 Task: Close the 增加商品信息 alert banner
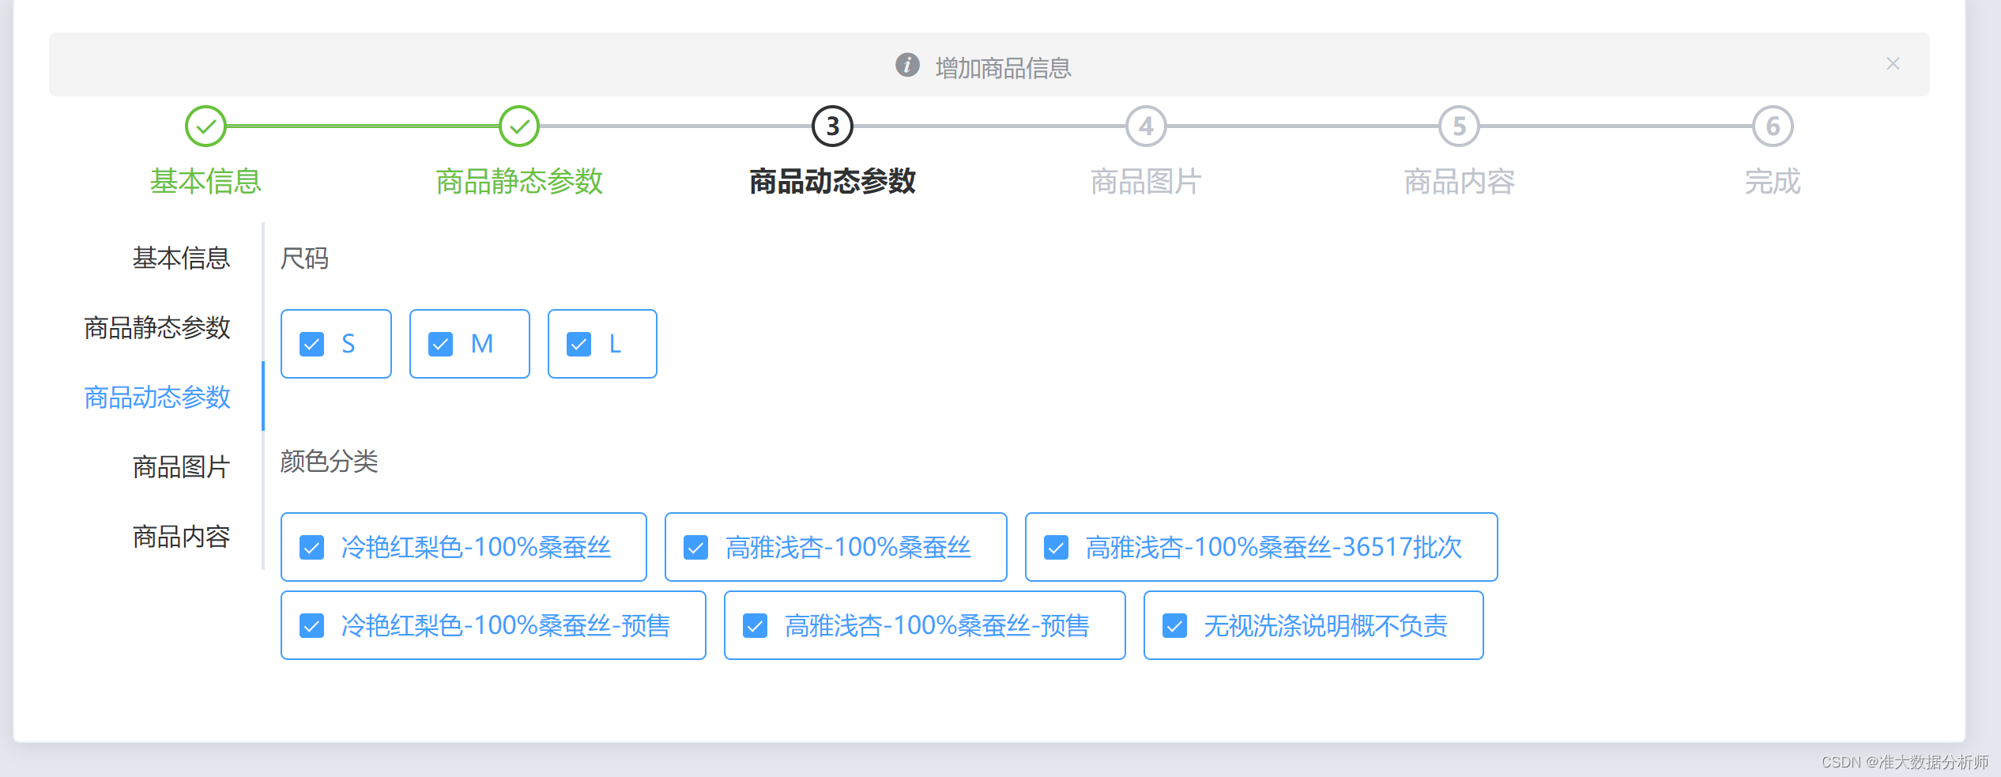[1893, 64]
